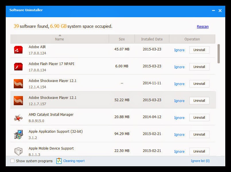
Task: Click the Adobe AIR red icon
Action: point(18,50)
